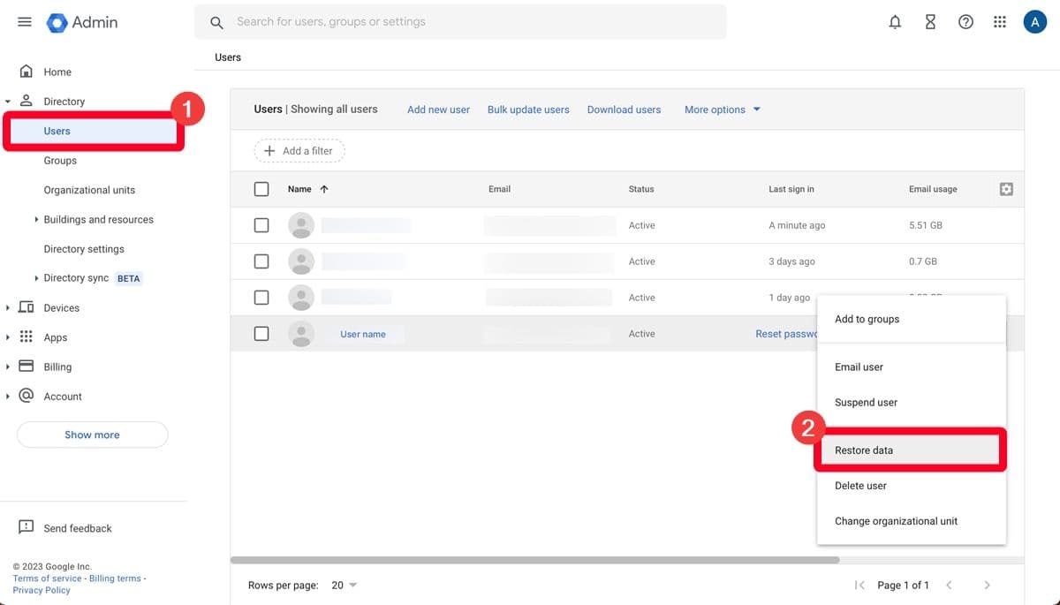
Task: Select the checkbox for User name row
Action: pyautogui.click(x=261, y=334)
